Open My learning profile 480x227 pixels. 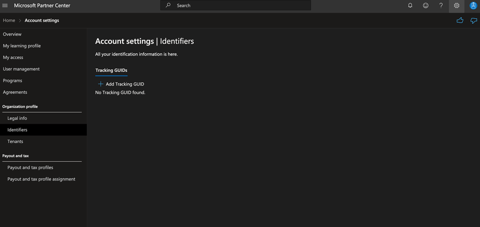(22, 46)
